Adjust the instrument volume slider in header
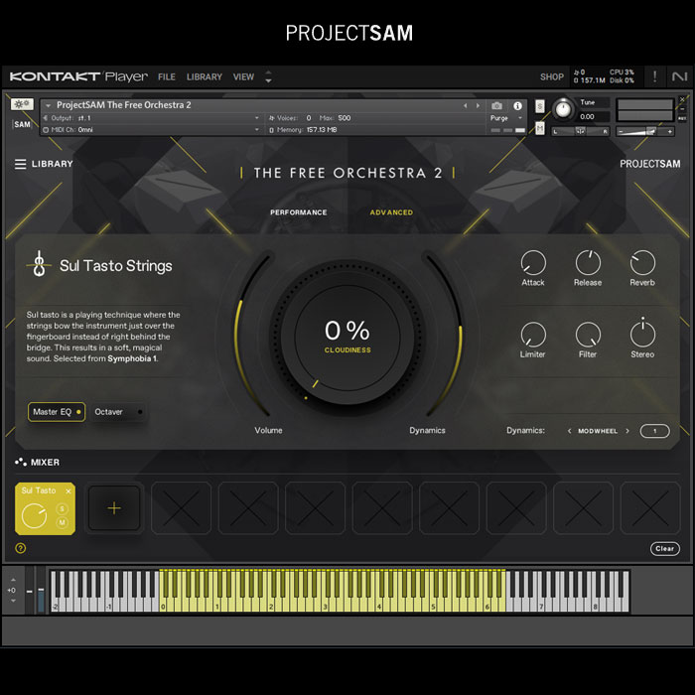The image size is (695, 695). click(645, 131)
